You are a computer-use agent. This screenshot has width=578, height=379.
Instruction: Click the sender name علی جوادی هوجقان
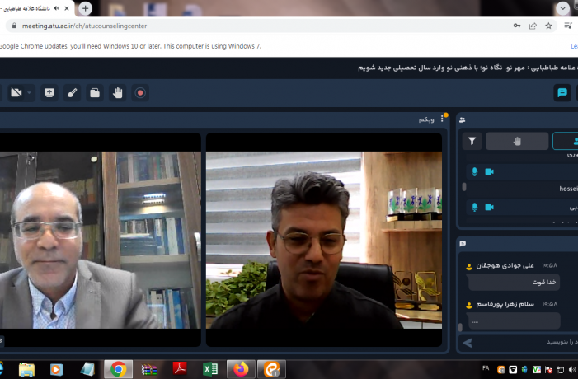tap(505, 265)
